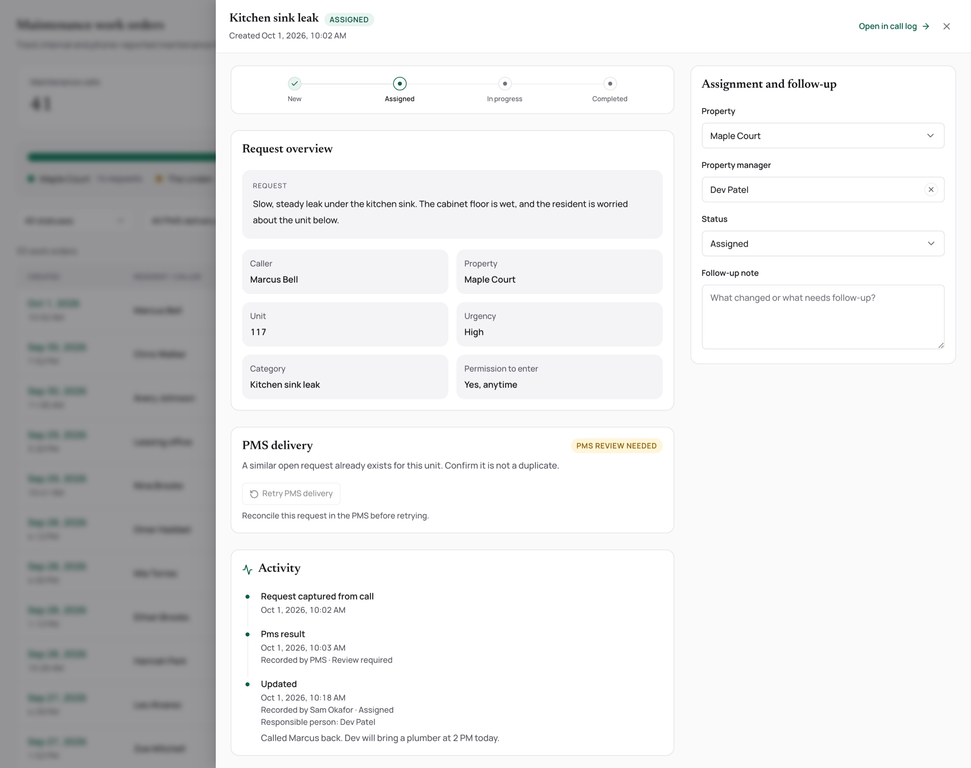Open the Status dropdown showing Assigned
The height and width of the screenshot is (768, 971).
[823, 244]
